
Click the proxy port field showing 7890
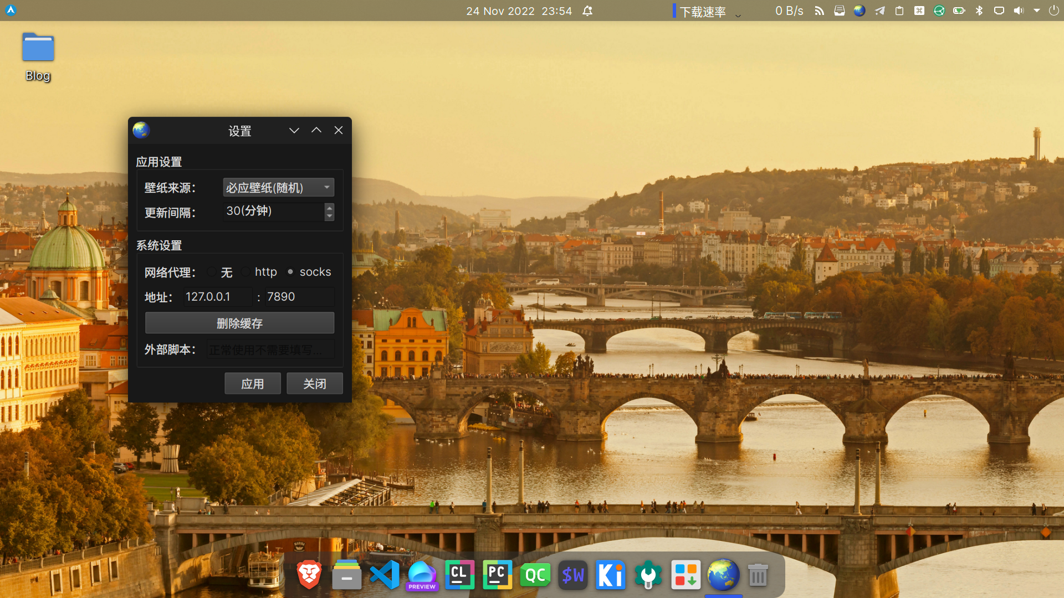click(299, 297)
